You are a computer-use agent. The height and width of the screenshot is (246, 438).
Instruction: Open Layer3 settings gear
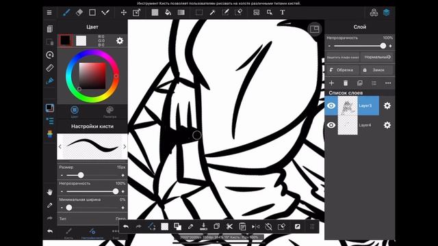pos(387,106)
